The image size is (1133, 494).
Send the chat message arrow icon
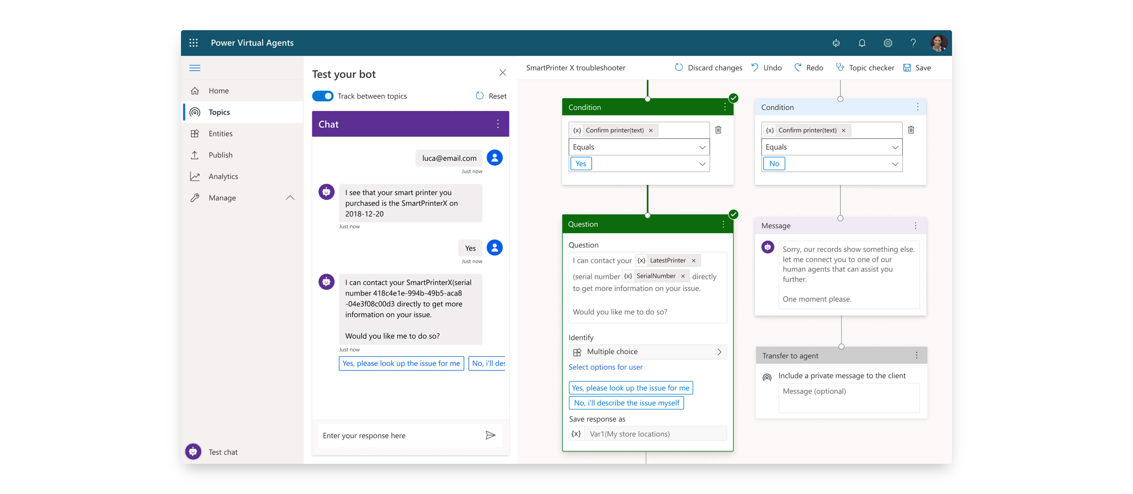click(x=490, y=435)
